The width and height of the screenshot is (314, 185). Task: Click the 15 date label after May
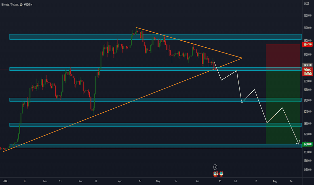(x=176, y=181)
